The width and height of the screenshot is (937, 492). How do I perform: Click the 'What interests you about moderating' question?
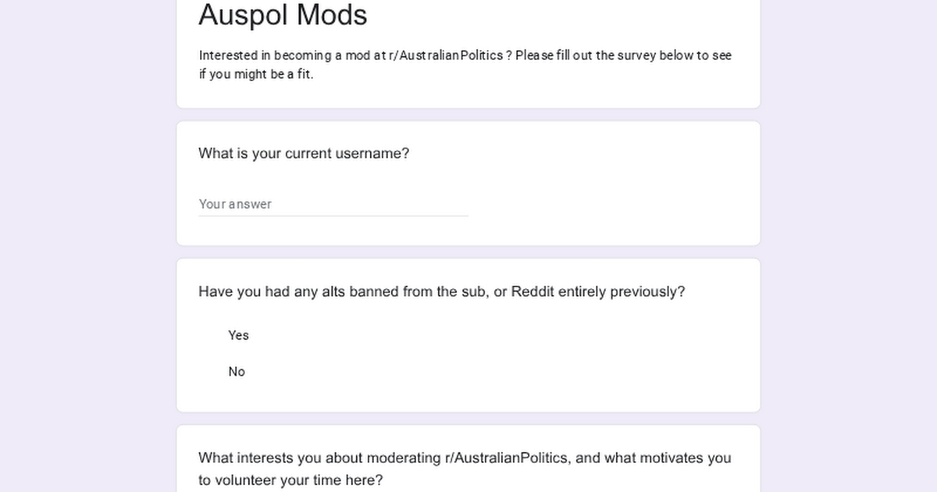click(465, 458)
